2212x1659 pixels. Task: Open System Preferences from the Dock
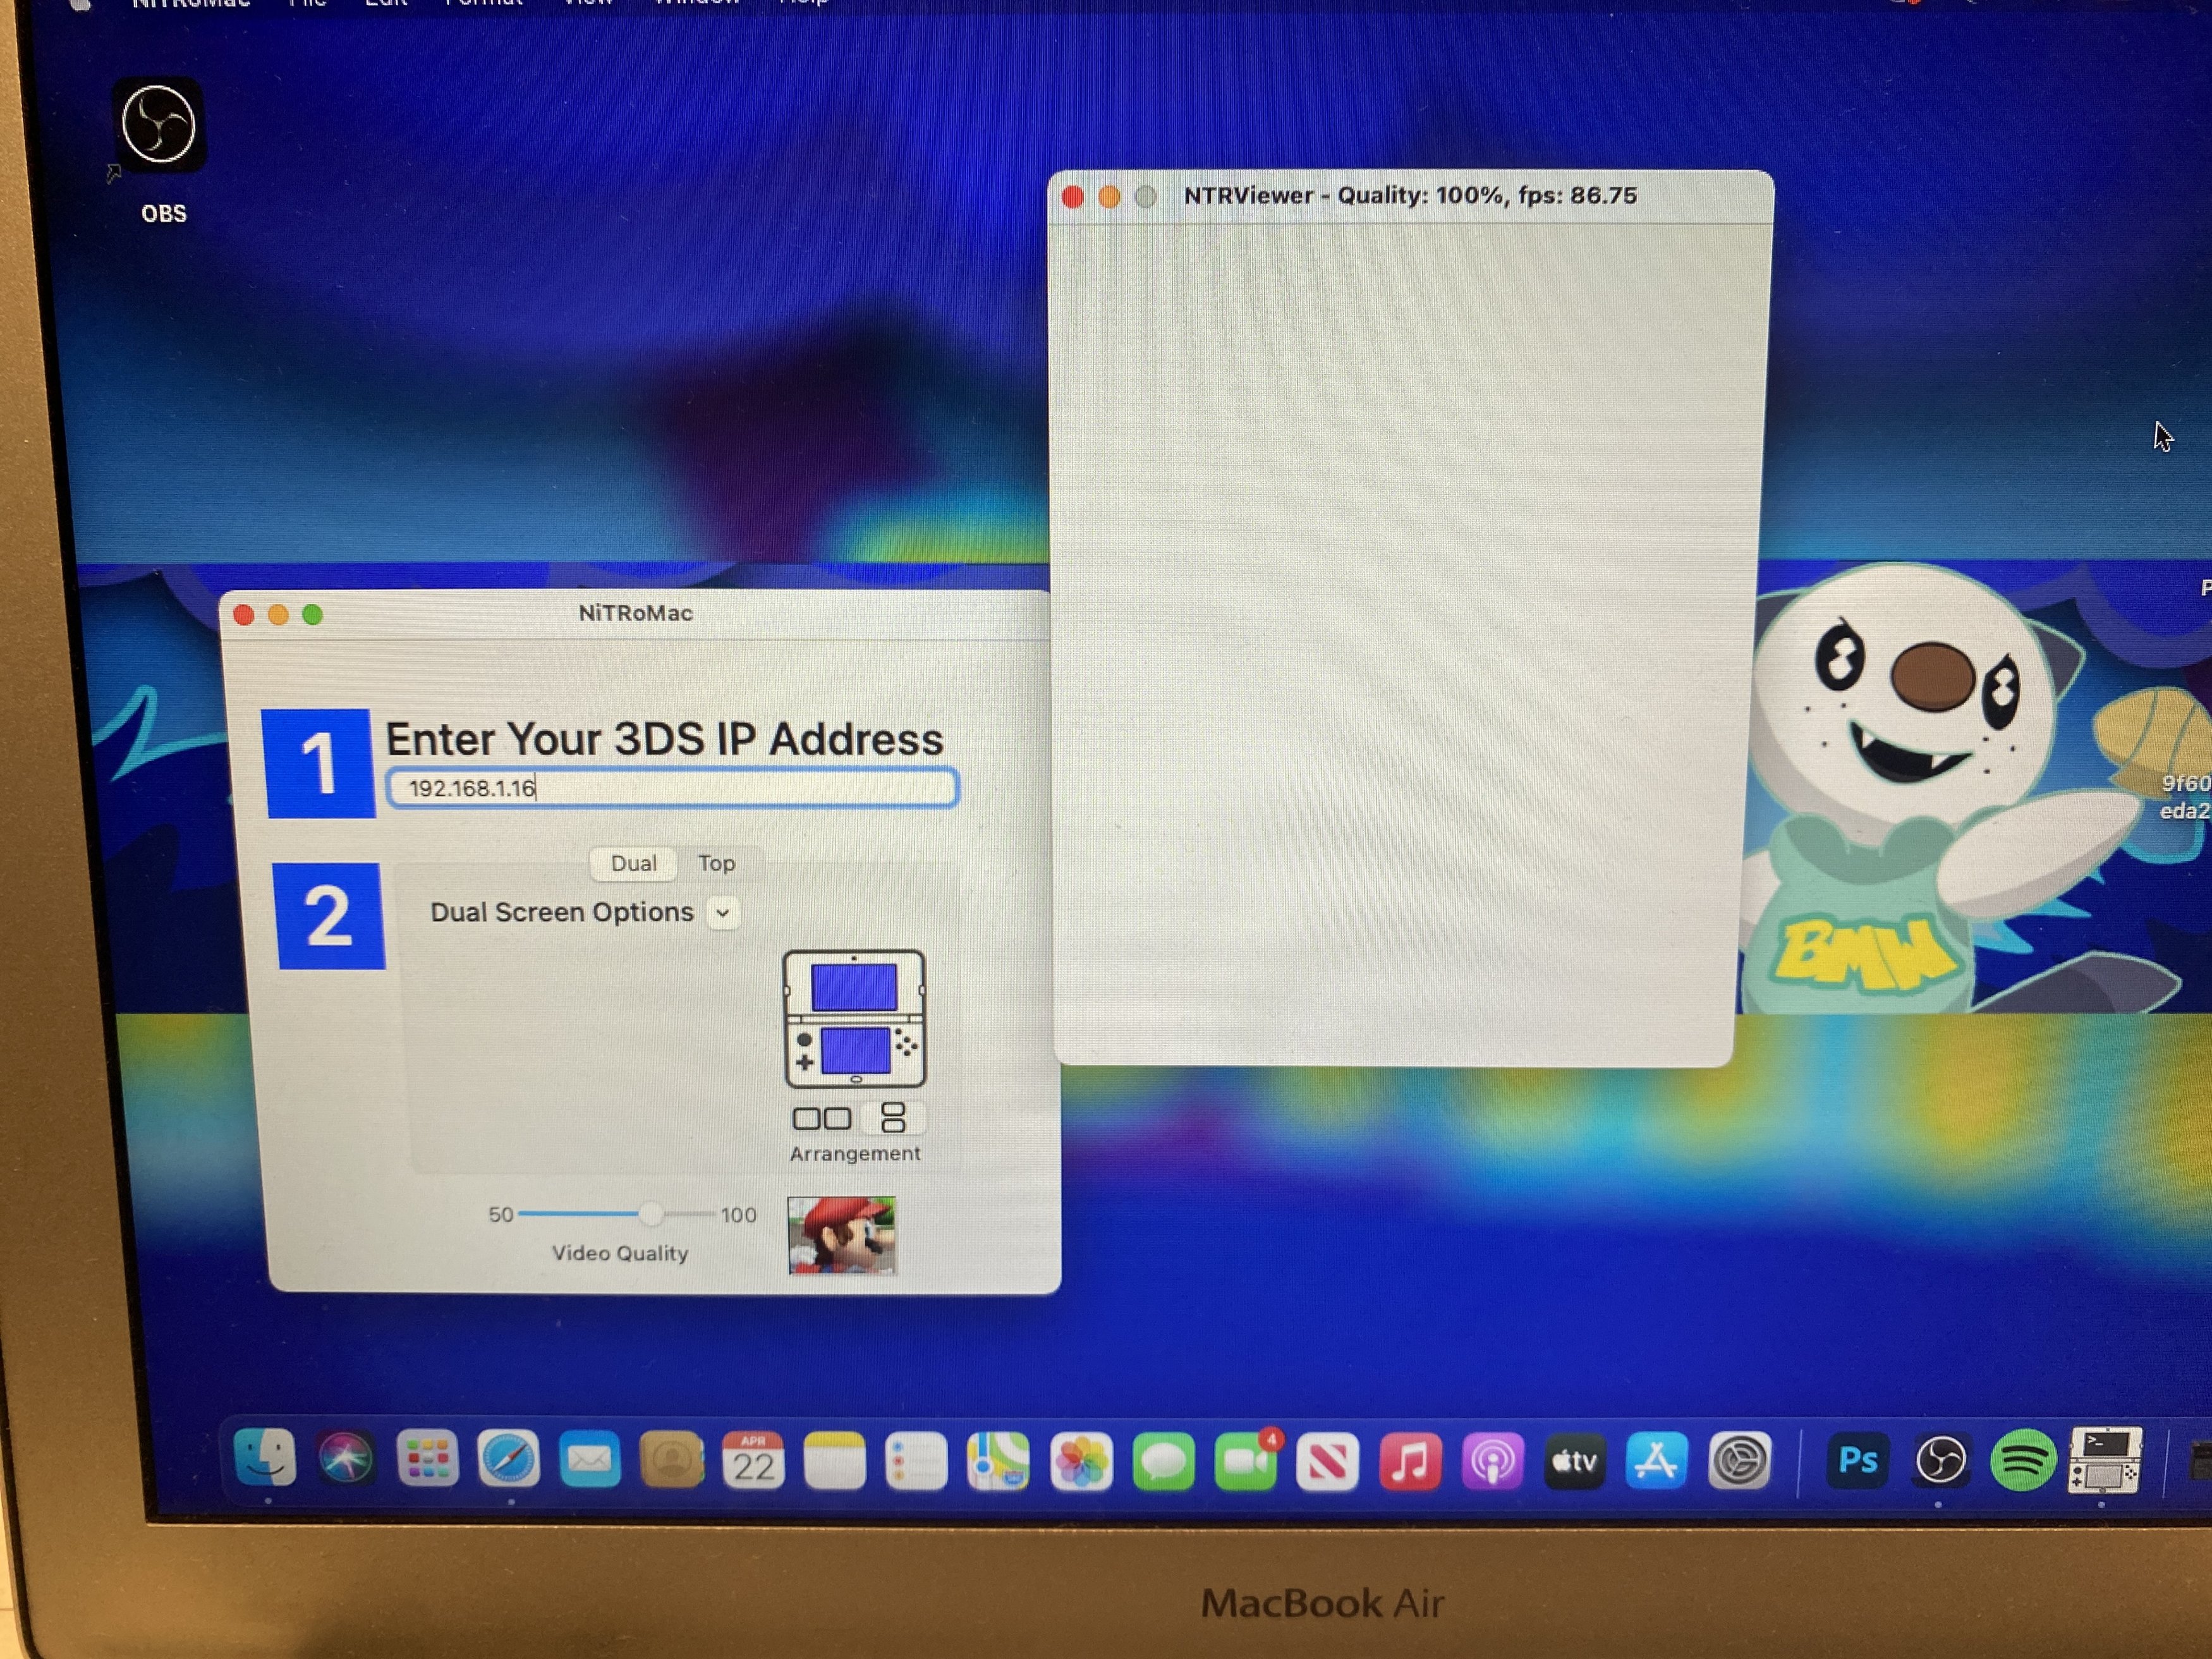[1740, 1462]
